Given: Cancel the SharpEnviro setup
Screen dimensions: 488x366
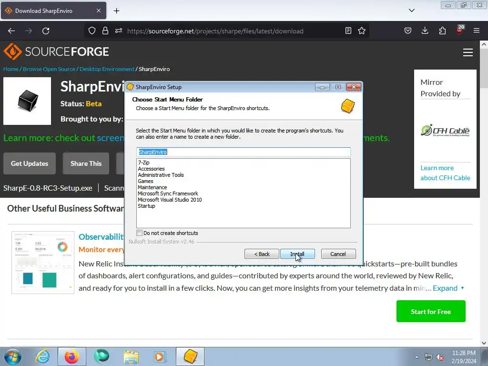Looking at the screenshot, I should point(338,254).
